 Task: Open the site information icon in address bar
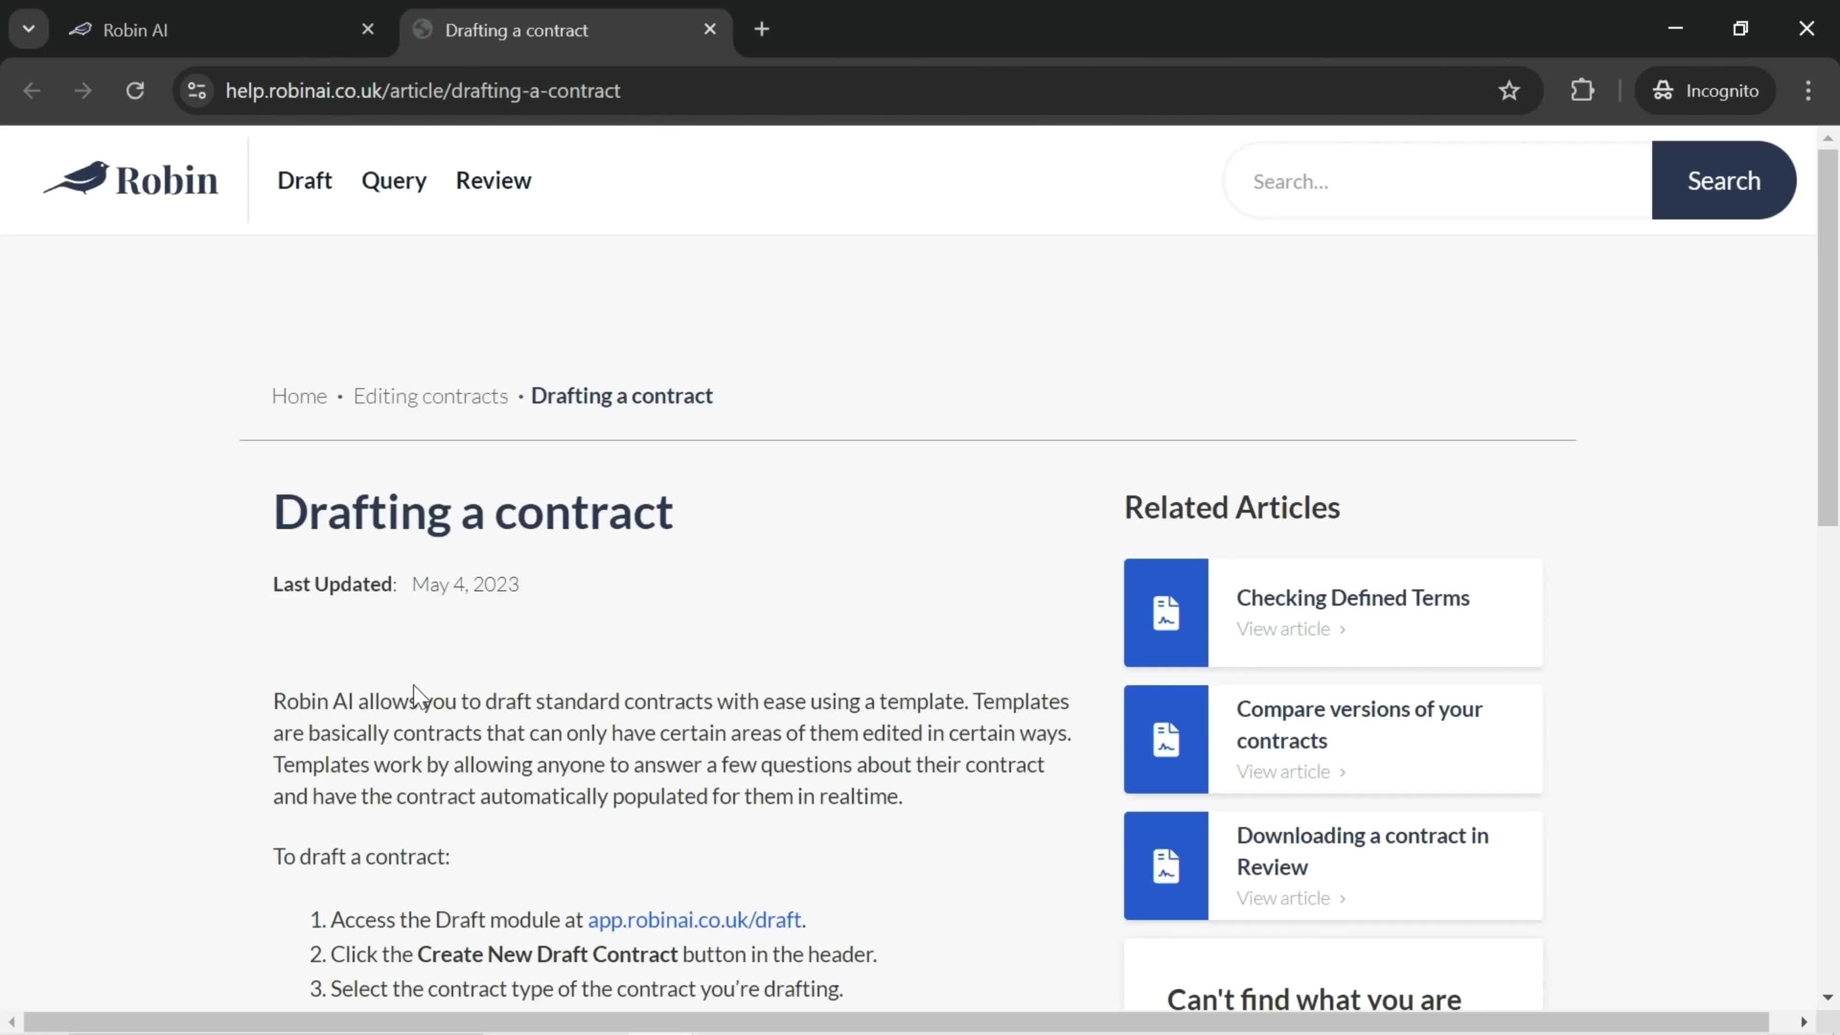(196, 91)
